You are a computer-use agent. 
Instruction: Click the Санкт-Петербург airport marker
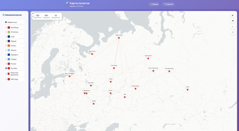(70, 76)
